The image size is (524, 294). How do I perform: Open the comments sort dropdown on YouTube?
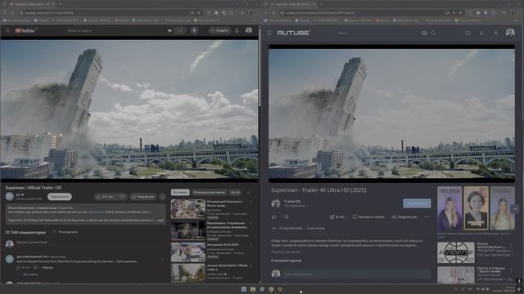(65, 232)
